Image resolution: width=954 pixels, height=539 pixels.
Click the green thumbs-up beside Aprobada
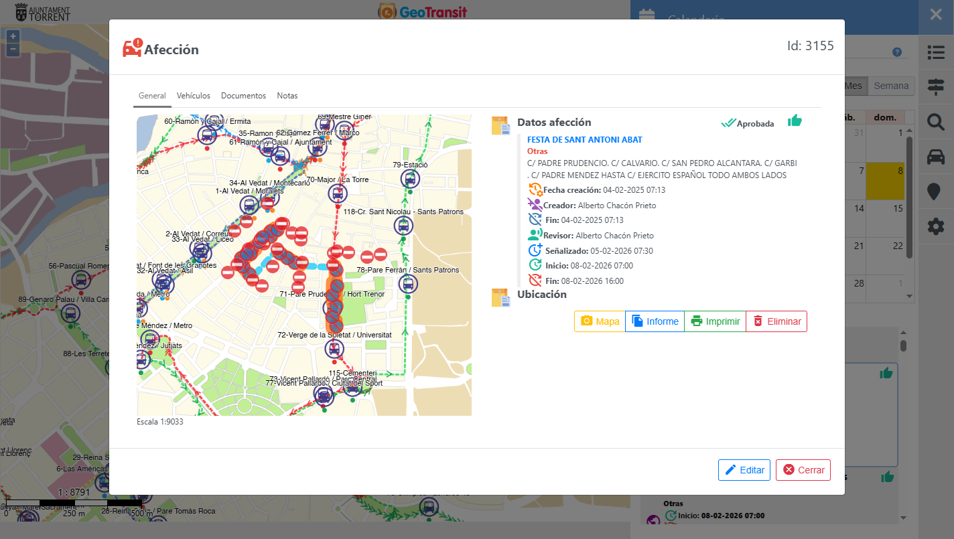pos(795,121)
